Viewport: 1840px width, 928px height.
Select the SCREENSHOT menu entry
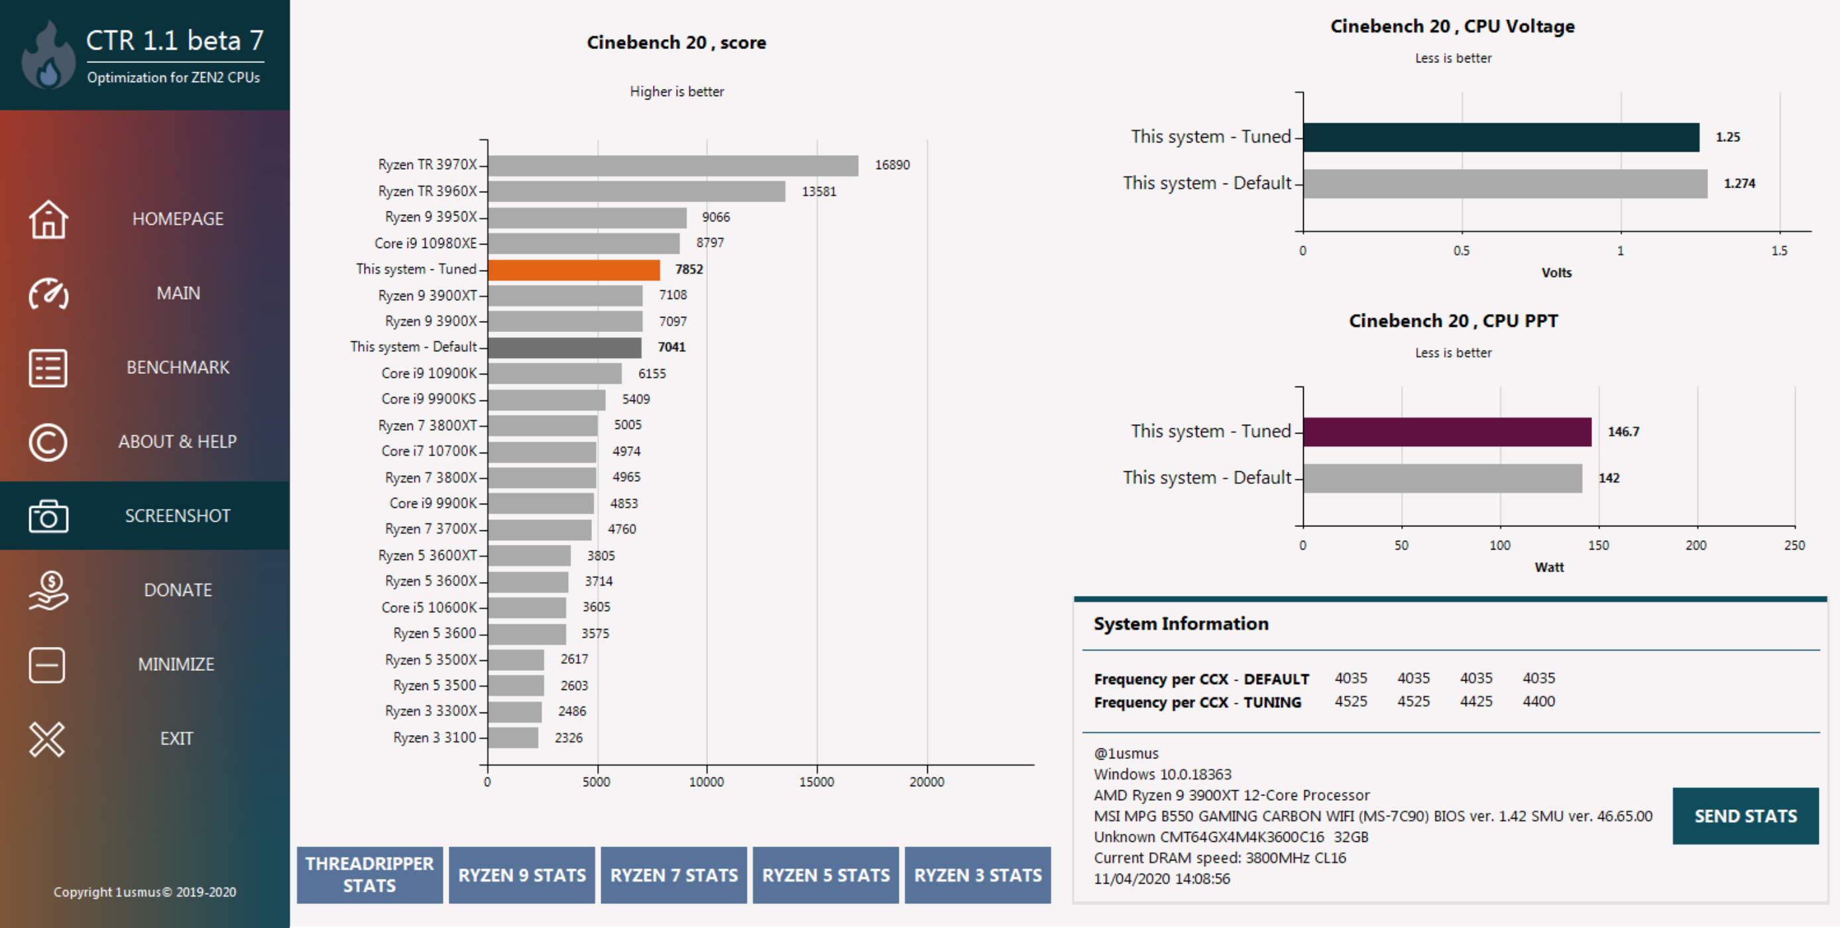tap(177, 516)
